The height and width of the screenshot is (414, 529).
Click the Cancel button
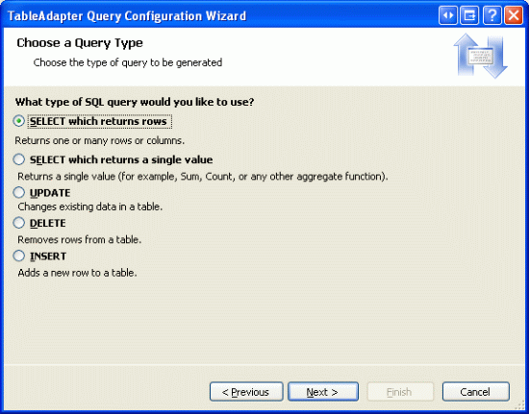click(x=476, y=392)
